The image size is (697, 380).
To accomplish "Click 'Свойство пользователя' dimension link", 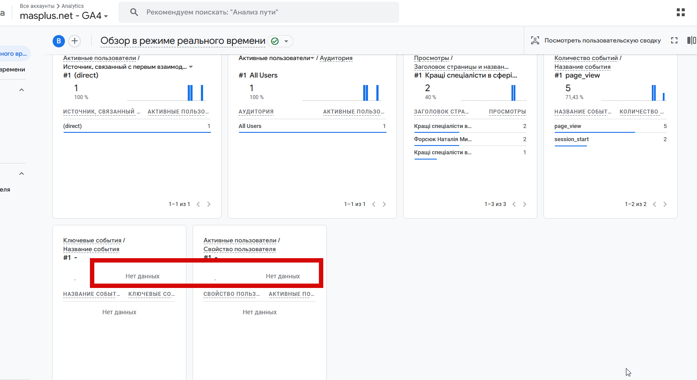I will point(239,249).
